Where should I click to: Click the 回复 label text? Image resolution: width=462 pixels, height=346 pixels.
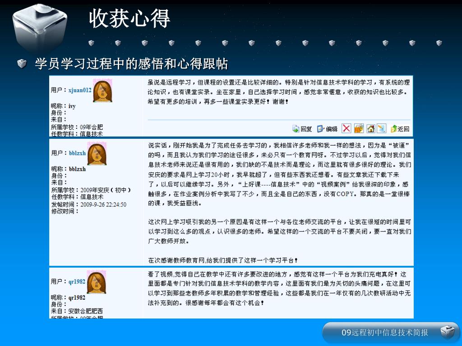(306, 129)
